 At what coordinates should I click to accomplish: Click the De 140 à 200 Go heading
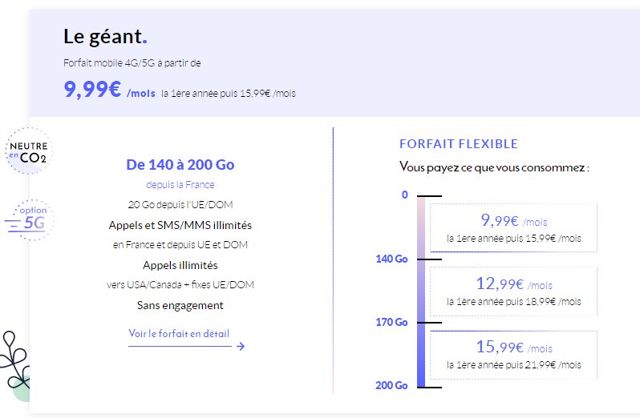tap(180, 165)
